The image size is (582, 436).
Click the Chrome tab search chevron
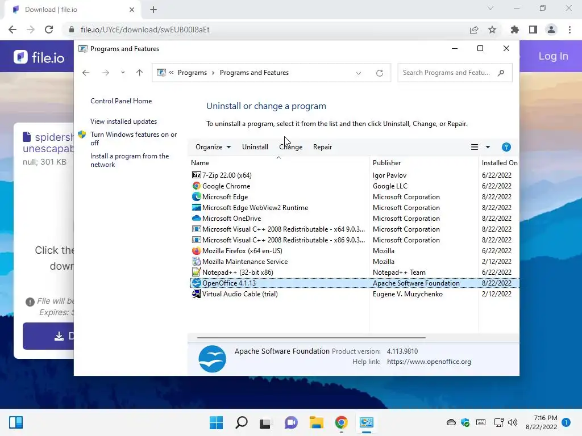coord(490,8)
